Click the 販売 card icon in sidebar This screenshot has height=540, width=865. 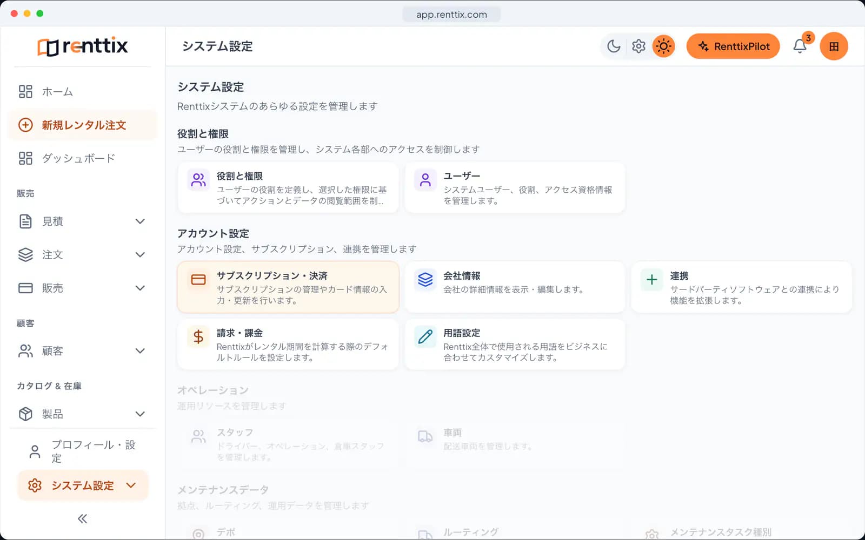click(25, 288)
